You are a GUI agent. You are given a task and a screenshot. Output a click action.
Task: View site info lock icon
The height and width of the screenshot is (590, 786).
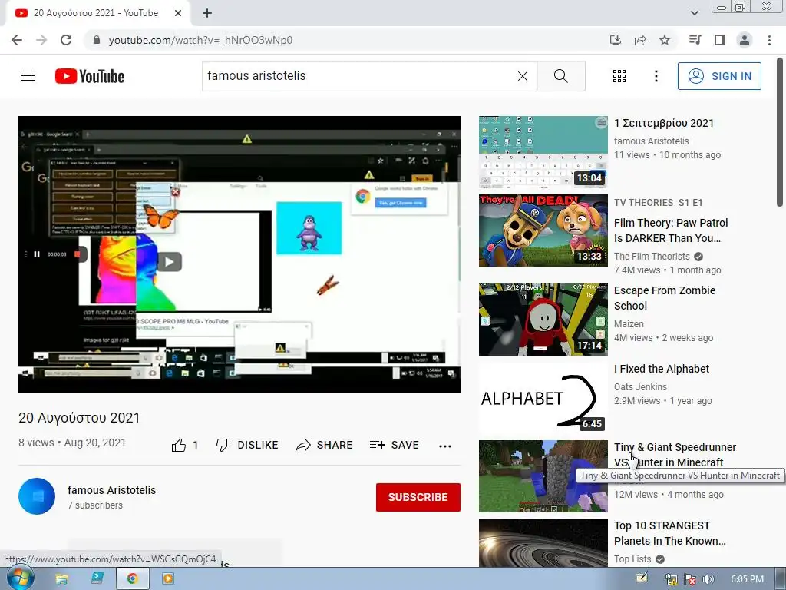(96, 40)
